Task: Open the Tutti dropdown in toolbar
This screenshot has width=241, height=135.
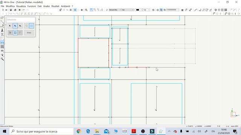Action: pyautogui.click(x=128, y=10)
